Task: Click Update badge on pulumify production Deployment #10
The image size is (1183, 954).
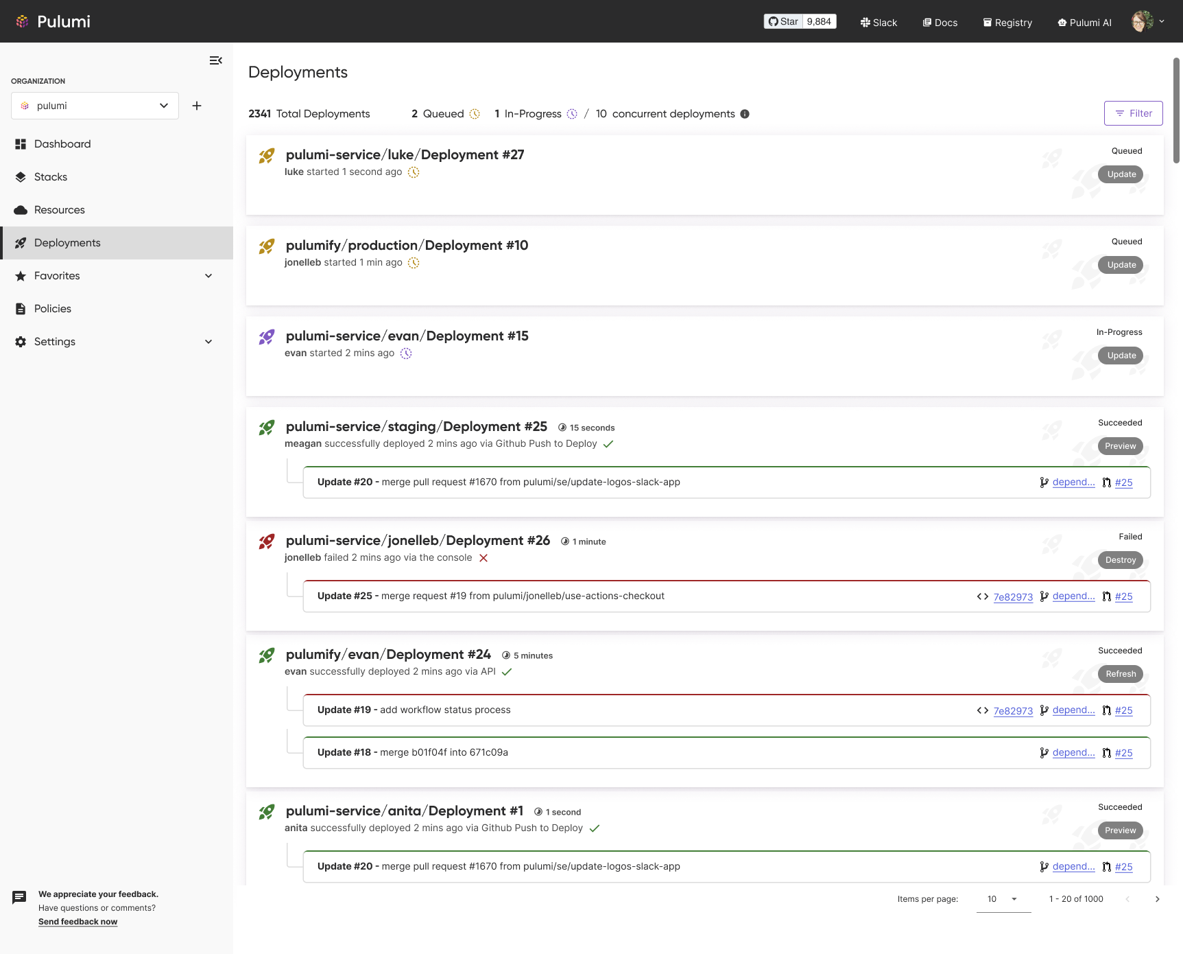Action: [x=1121, y=265]
